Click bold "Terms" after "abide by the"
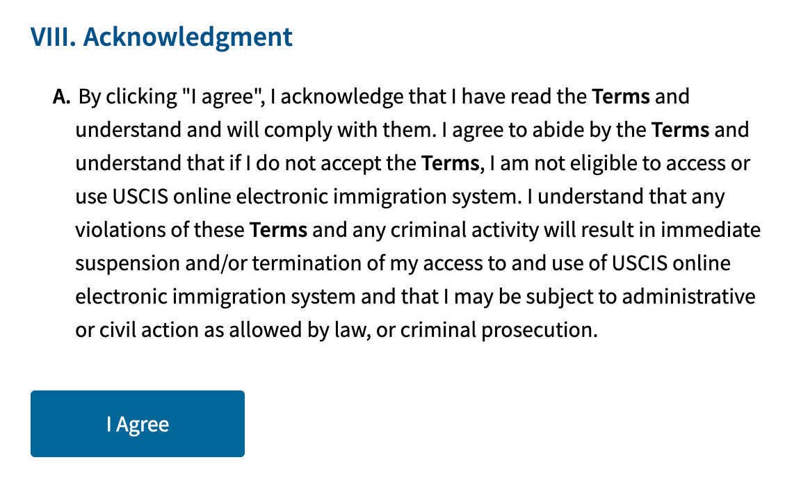This screenshot has width=801, height=478. tap(680, 130)
